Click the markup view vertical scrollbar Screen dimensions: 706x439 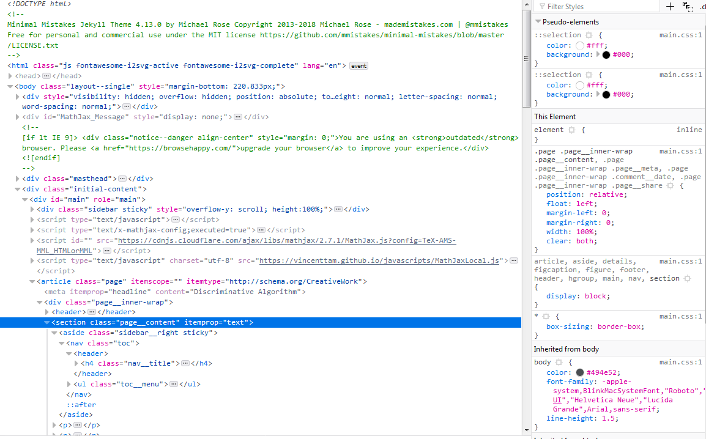pyautogui.click(x=526, y=58)
